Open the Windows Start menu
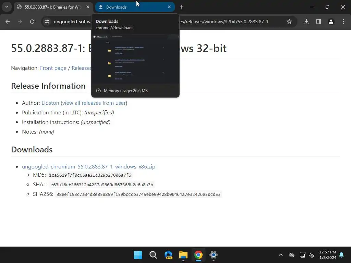This screenshot has width=351, height=263. click(138, 255)
